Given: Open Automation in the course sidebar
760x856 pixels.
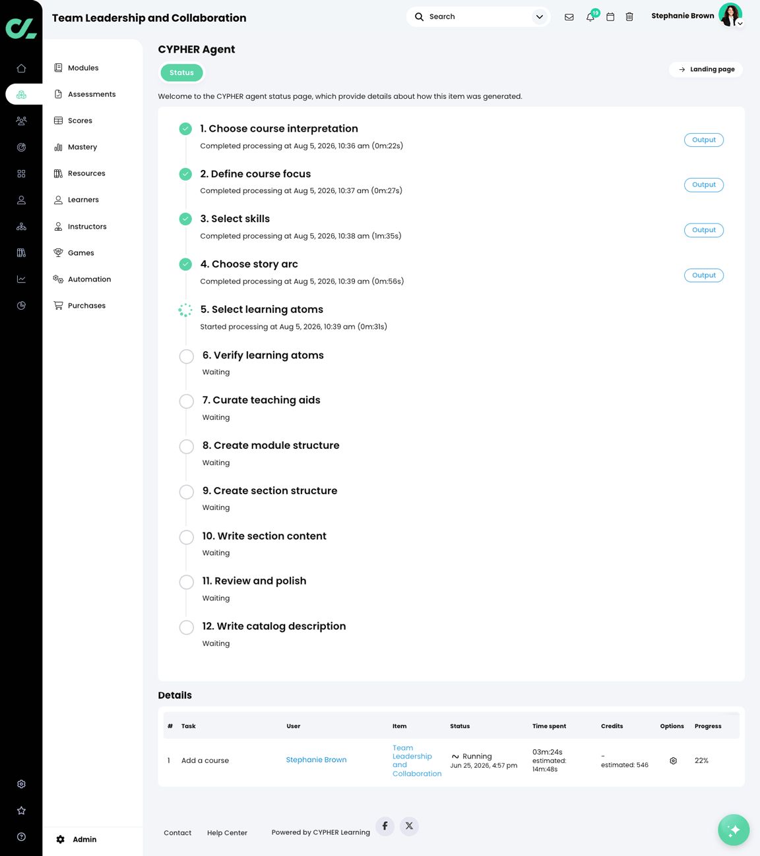Looking at the screenshot, I should pyautogui.click(x=89, y=279).
